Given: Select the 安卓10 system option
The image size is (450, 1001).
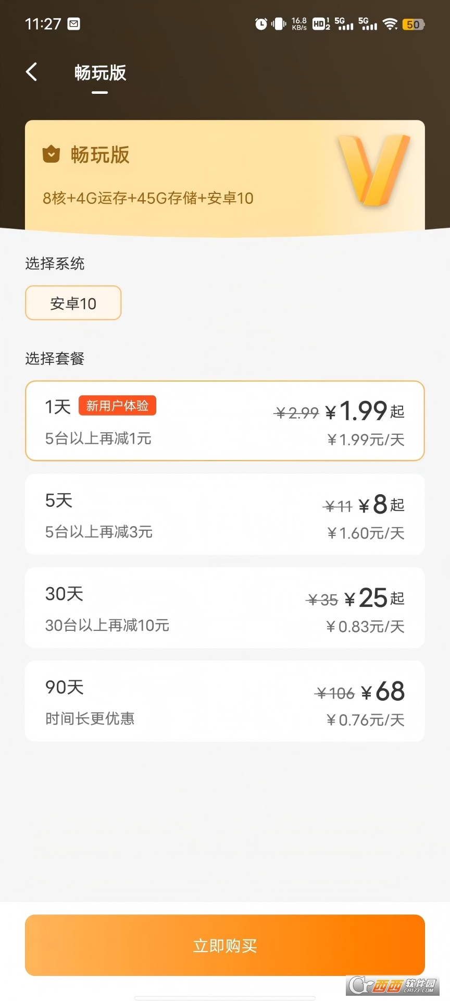Looking at the screenshot, I should 73,303.
